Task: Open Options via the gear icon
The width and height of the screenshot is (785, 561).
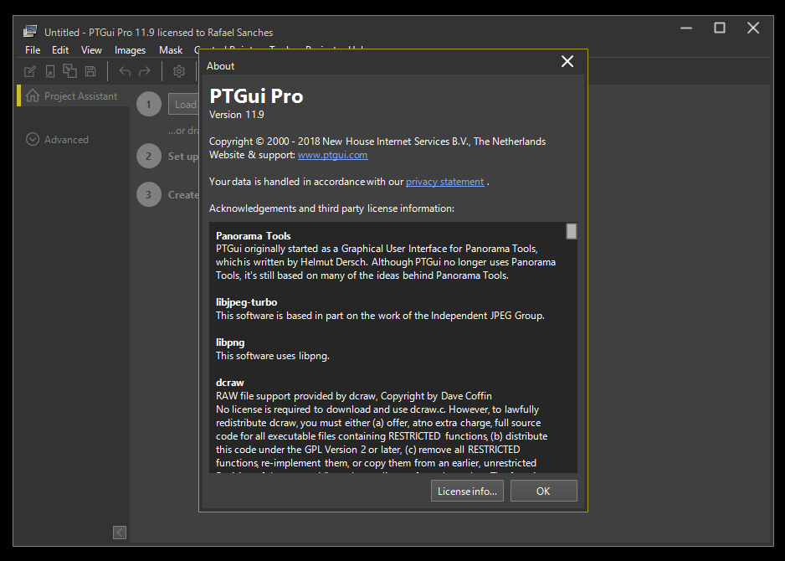Action: (179, 72)
